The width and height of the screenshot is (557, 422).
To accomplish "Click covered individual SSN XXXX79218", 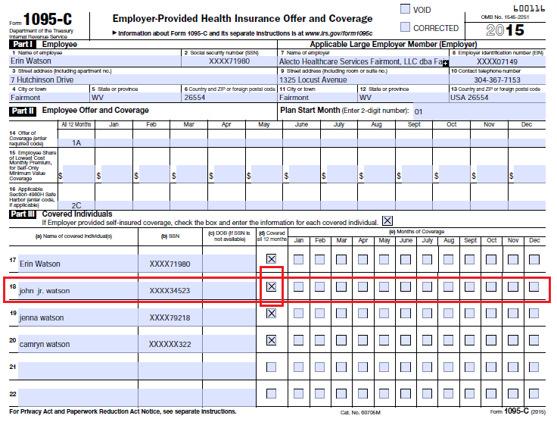I will (x=170, y=317).
